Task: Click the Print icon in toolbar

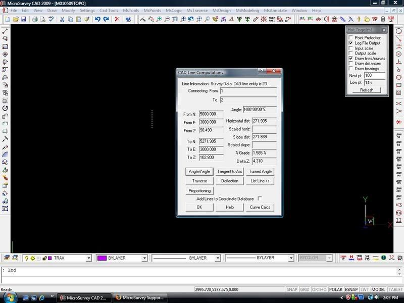Action: [35, 19]
